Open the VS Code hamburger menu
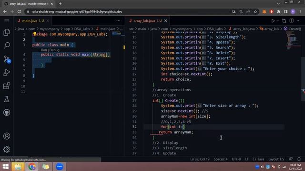 tap(7, 21)
